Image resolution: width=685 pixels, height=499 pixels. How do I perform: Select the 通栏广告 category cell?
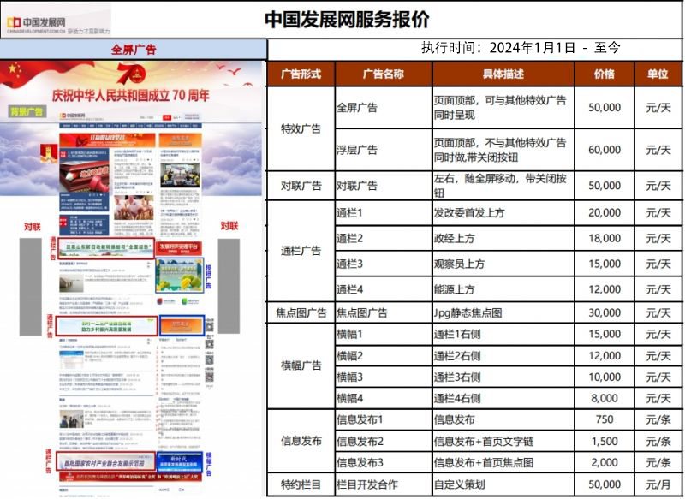click(x=301, y=251)
